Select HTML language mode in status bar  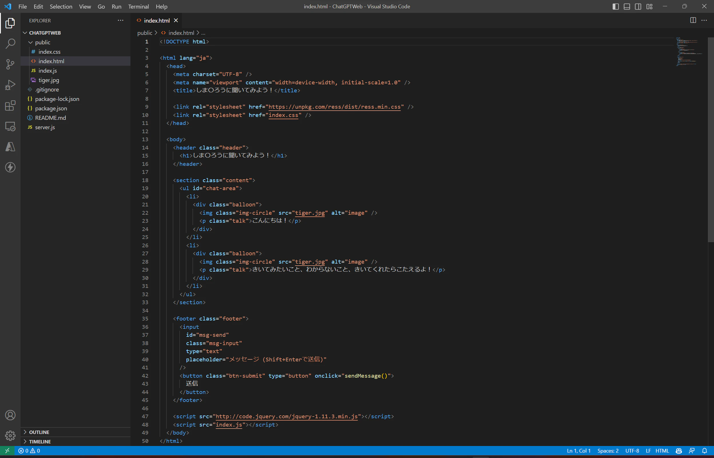pos(663,451)
